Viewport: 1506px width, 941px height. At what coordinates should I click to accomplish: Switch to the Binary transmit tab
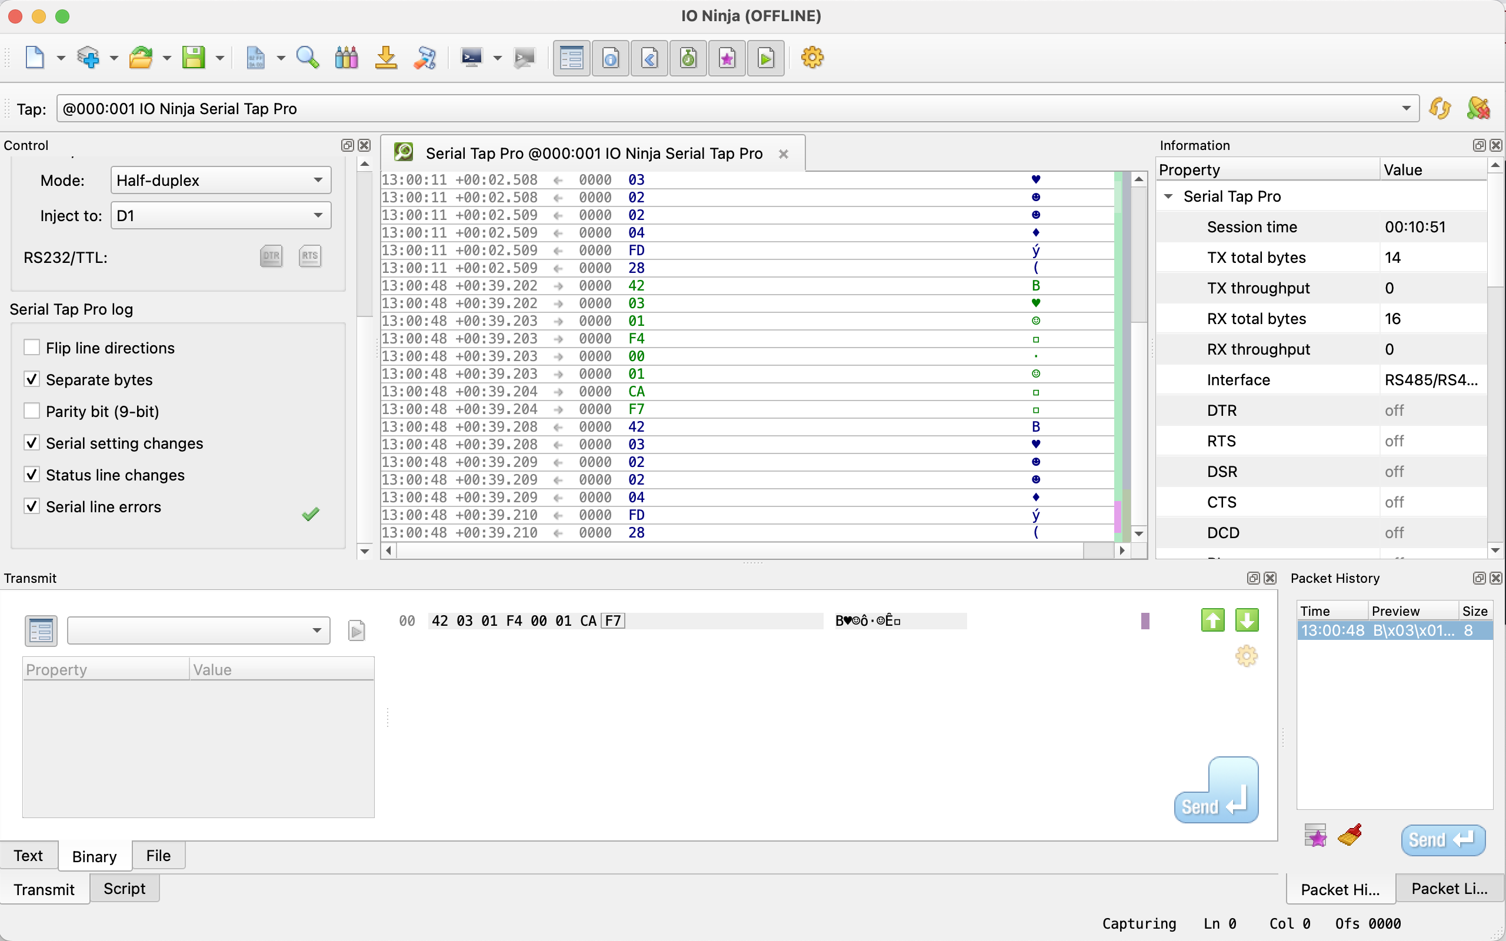[x=95, y=856]
